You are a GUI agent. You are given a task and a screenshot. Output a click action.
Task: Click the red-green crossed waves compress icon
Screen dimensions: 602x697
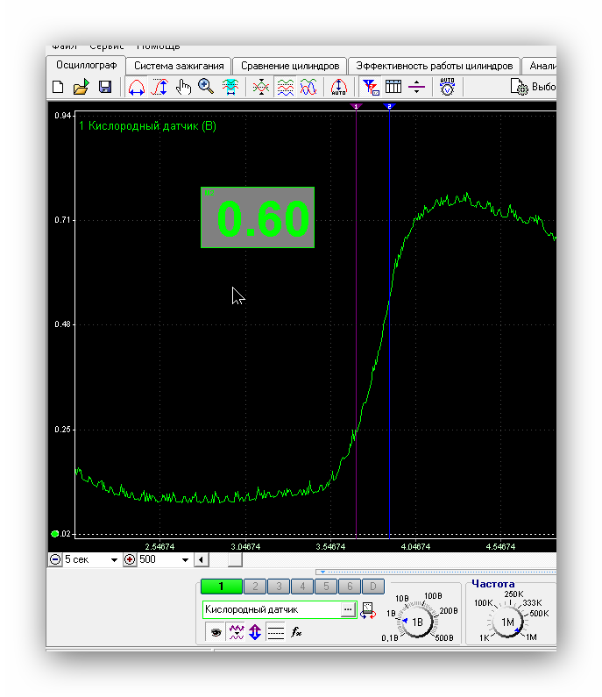261,87
